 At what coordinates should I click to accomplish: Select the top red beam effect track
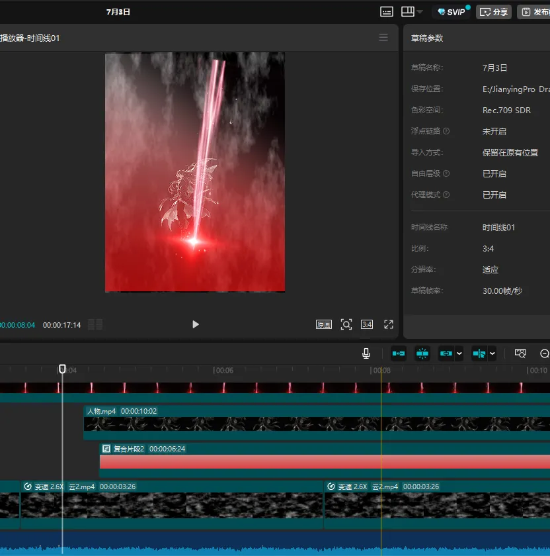[x=275, y=392]
